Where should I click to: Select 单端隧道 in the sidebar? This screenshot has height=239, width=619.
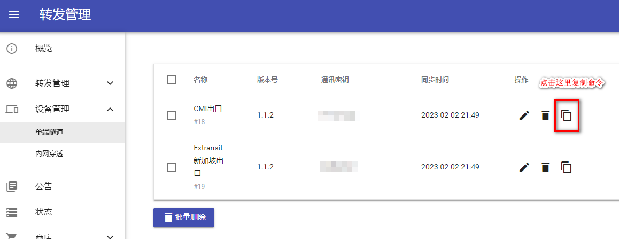pos(63,133)
